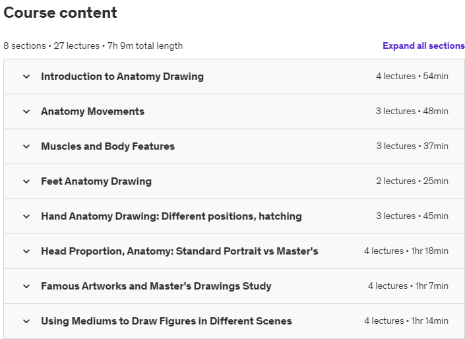Expand the Introduction to Anatomy Drawing chevron
The width and height of the screenshot is (465, 339).
point(26,77)
